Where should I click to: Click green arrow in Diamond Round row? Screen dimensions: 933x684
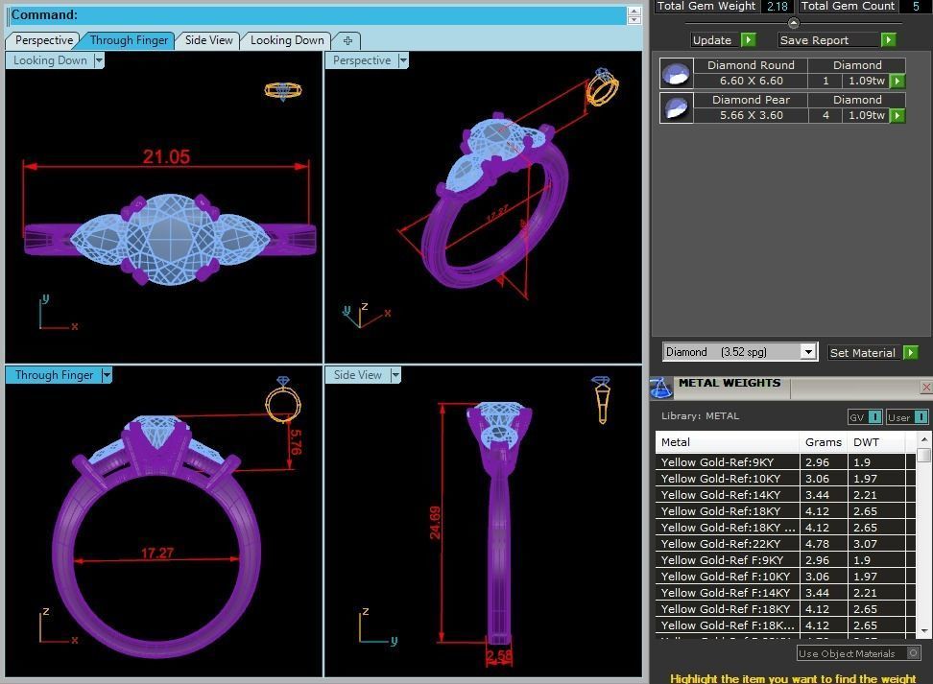click(x=897, y=81)
